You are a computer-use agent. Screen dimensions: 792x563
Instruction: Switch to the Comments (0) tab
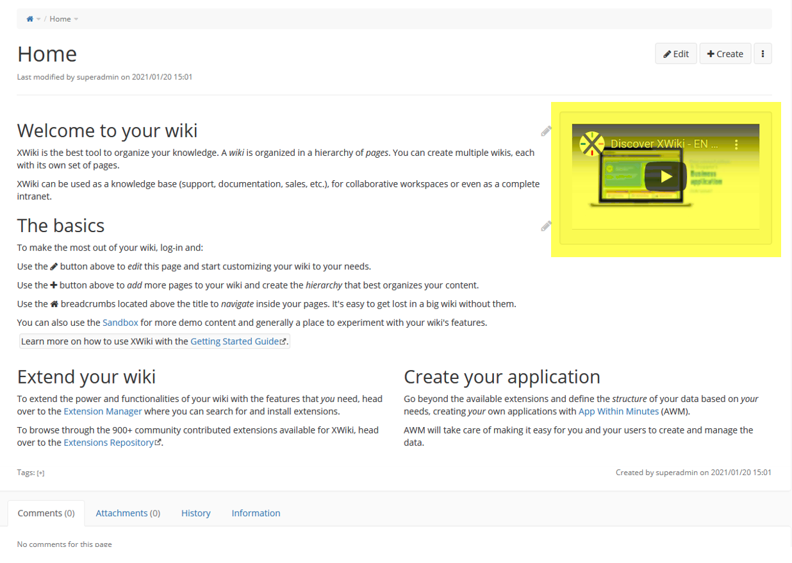tap(46, 513)
